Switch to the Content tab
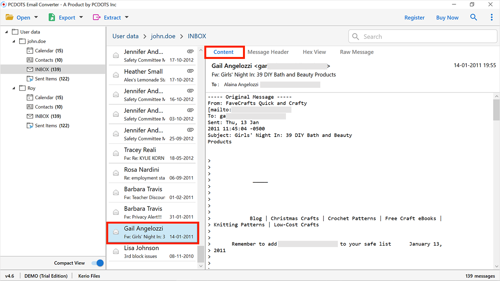 click(223, 52)
